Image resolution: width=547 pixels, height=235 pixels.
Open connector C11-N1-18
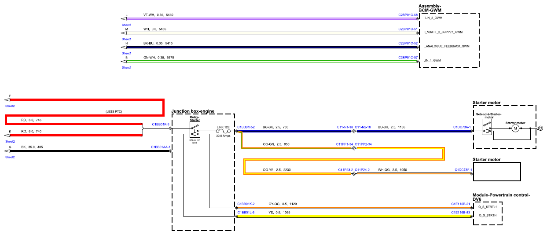345,127
